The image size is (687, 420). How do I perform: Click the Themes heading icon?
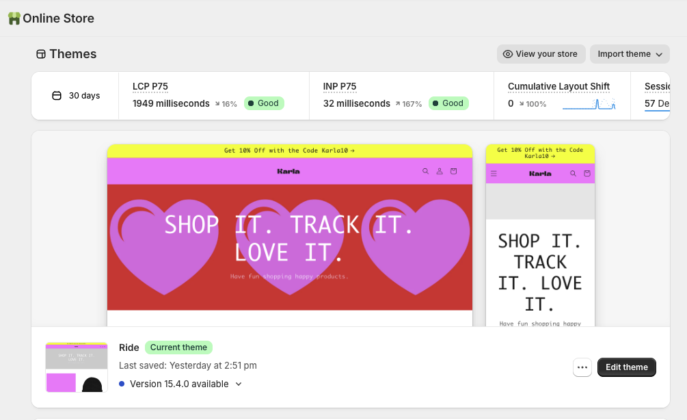pos(41,54)
